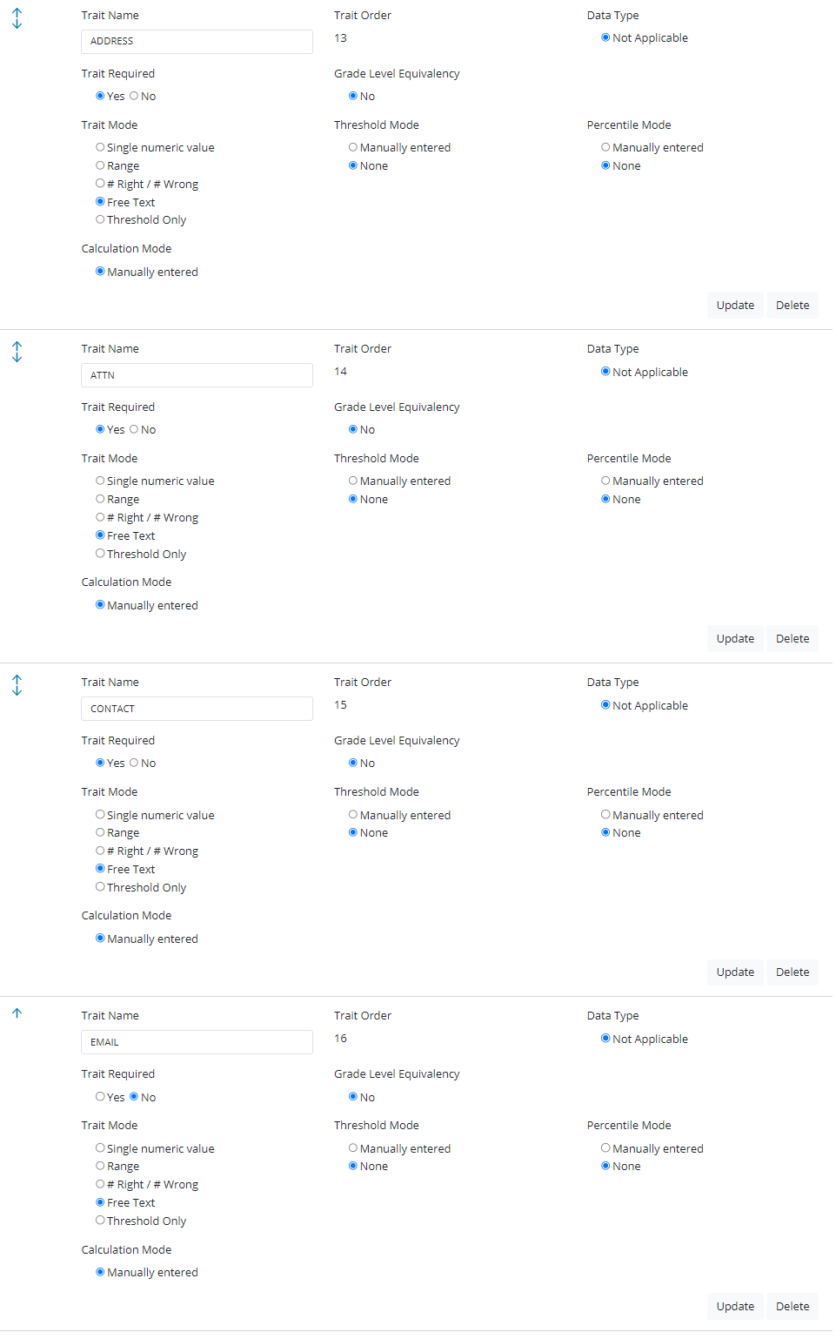The width and height of the screenshot is (836, 1339).
Task: Select Range trait mode for ATTN
Action: (x=100, y=499)
